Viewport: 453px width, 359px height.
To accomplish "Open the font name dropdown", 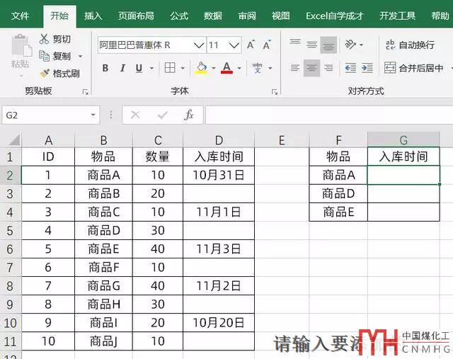I will tap(199, 45).
